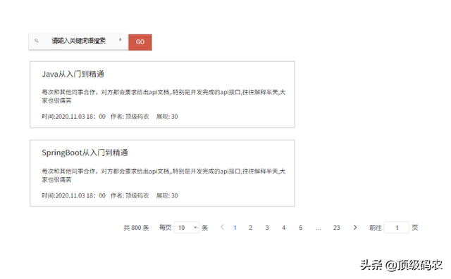The width and height of the screenshot is (451, 279).
Task: Click the author 顶级码农 in the Java card
Action: (x=130, y=117)
